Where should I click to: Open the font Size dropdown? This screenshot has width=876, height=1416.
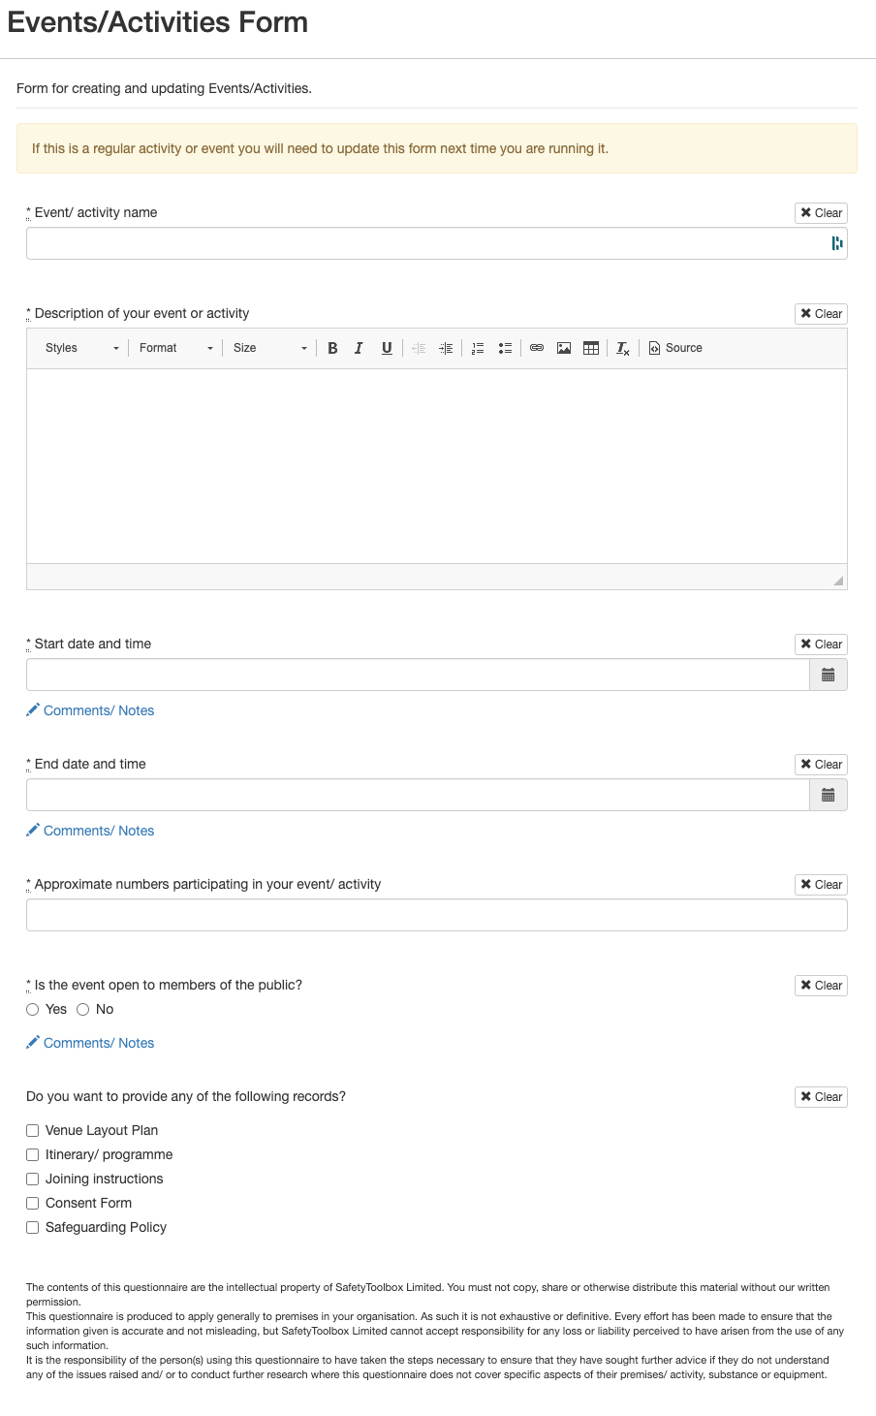click(269, 348)
